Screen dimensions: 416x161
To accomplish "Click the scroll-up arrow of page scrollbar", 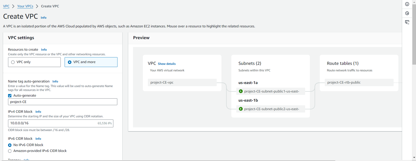I will pos(414,2).
